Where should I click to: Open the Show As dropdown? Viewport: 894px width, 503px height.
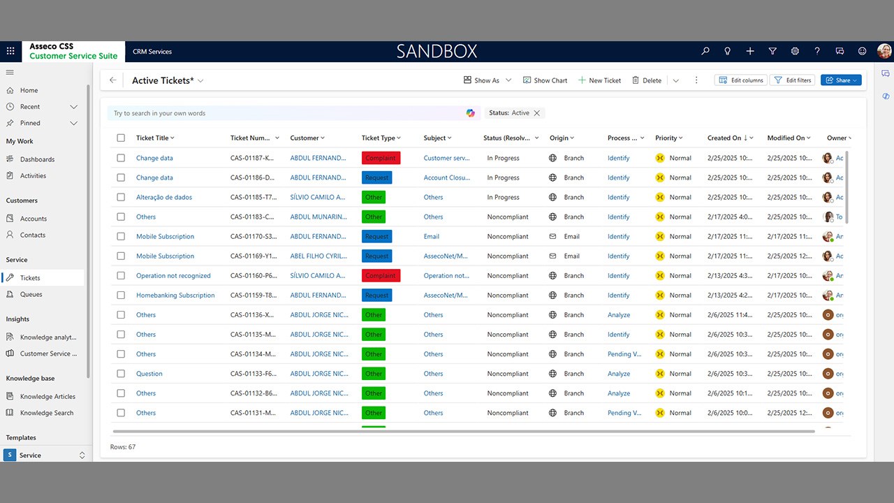coord(488,80)
